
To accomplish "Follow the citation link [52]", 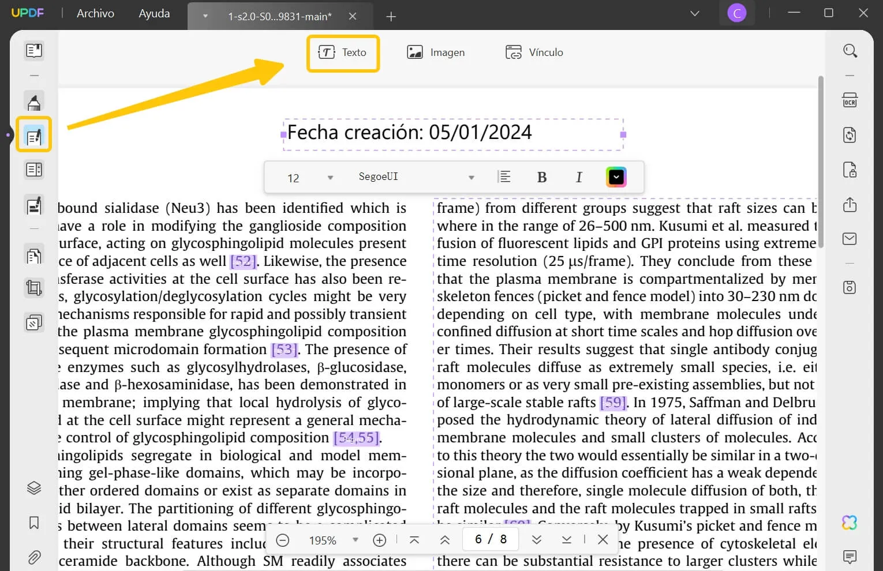I will [243, 261].
